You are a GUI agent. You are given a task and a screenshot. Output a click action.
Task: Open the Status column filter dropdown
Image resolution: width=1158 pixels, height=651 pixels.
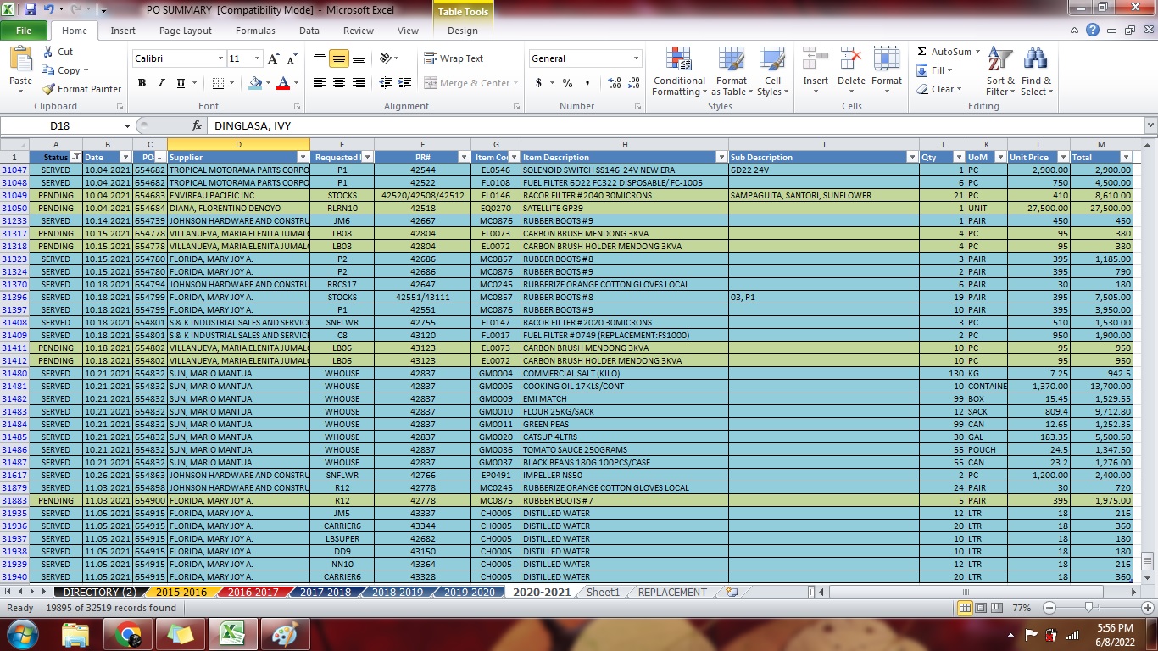[x=75, y=158]
